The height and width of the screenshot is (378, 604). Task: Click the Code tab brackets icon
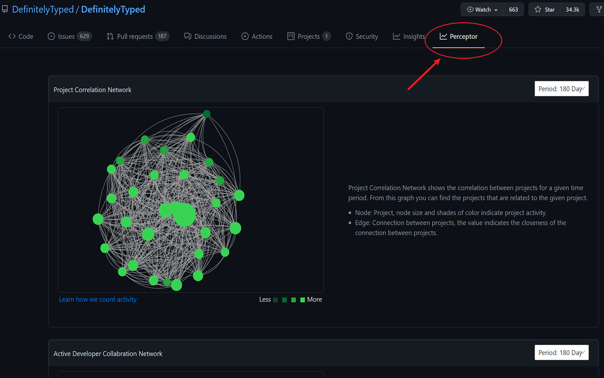[12, 36]
